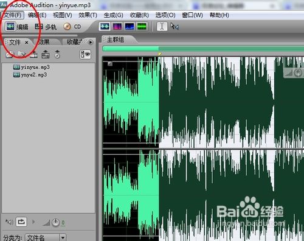Open the 文件(F) menu
This screenshot has height=241, width=304.
coord(13,15)
